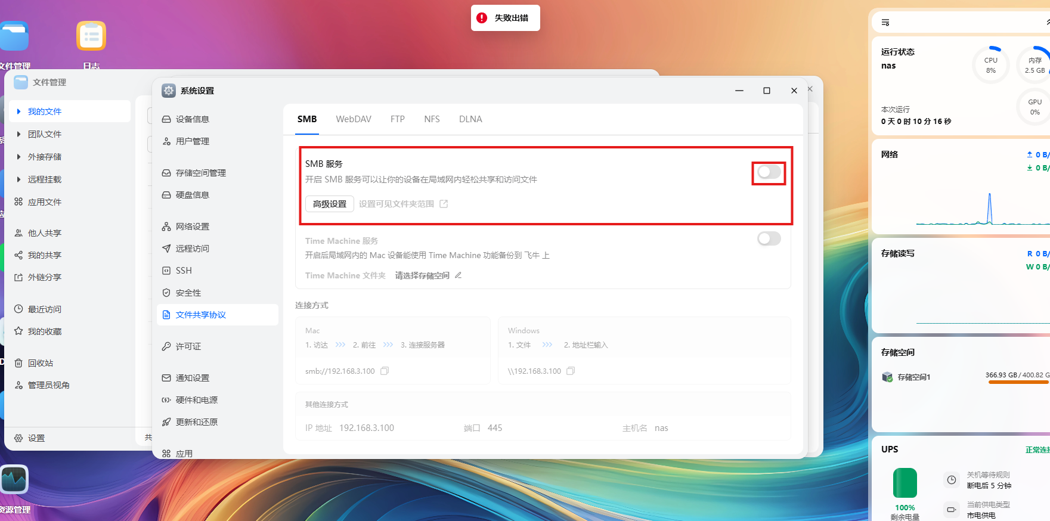Click the hostname value nas

(x=661, y=428)
